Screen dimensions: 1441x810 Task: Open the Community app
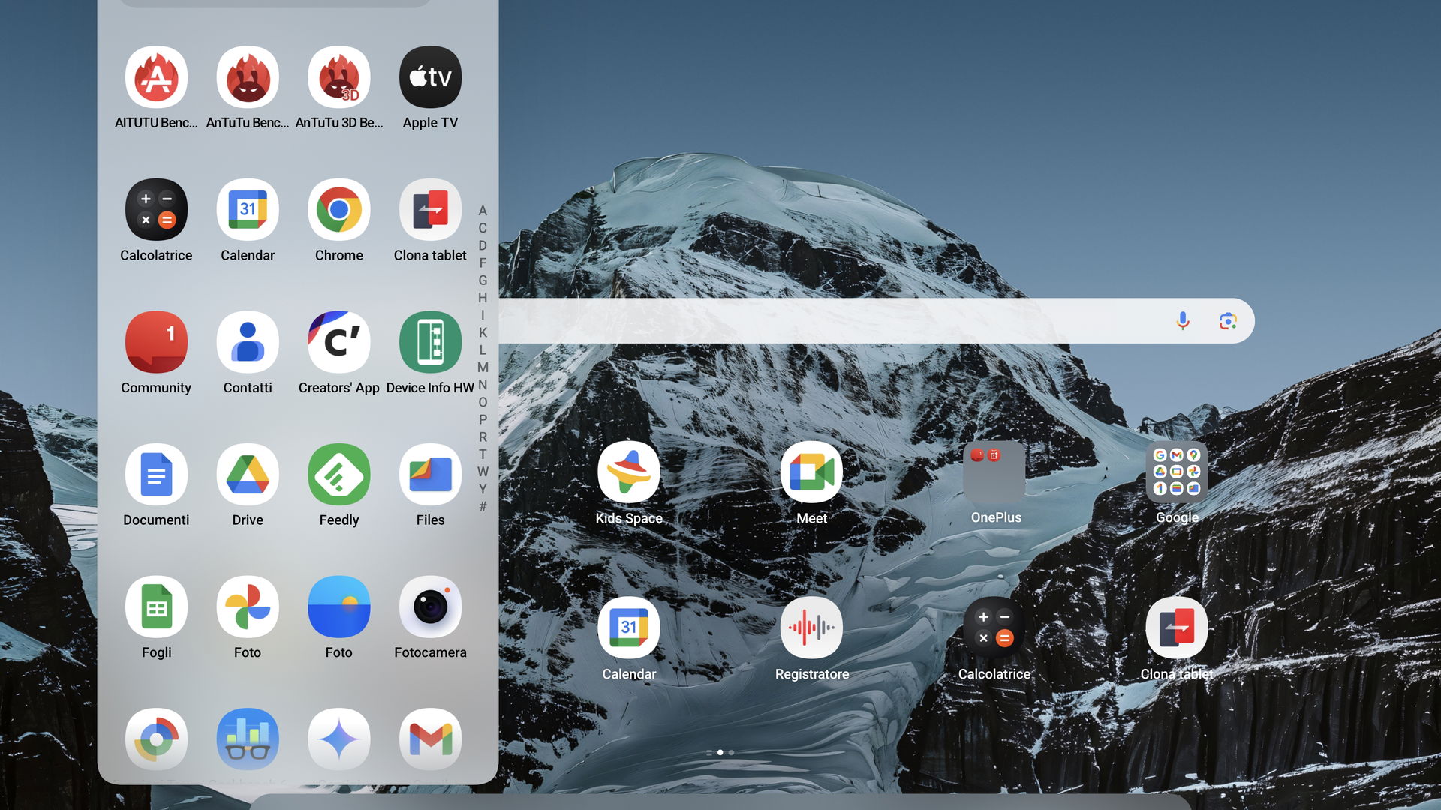pyautogui.click(x=156, y=342)
